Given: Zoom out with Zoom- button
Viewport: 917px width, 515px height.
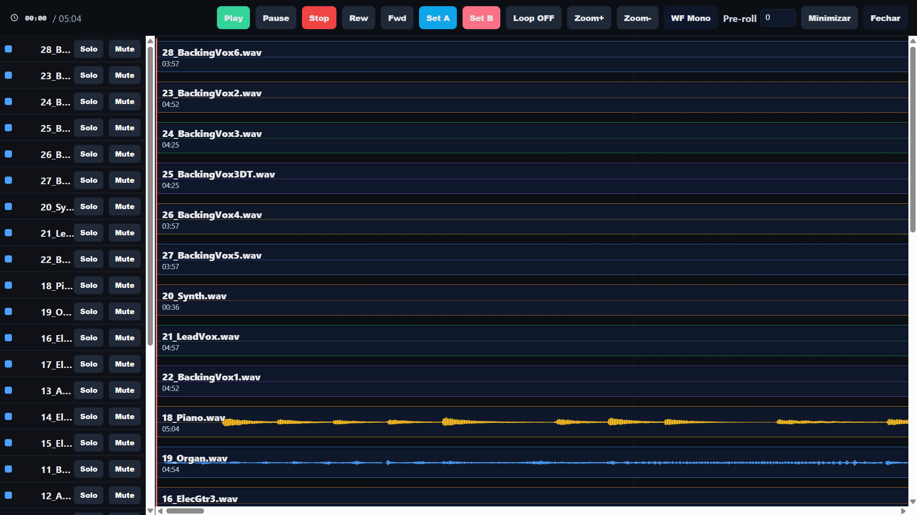Looking at the screenshot, I should pyautogui.click(x=637, y=18).
